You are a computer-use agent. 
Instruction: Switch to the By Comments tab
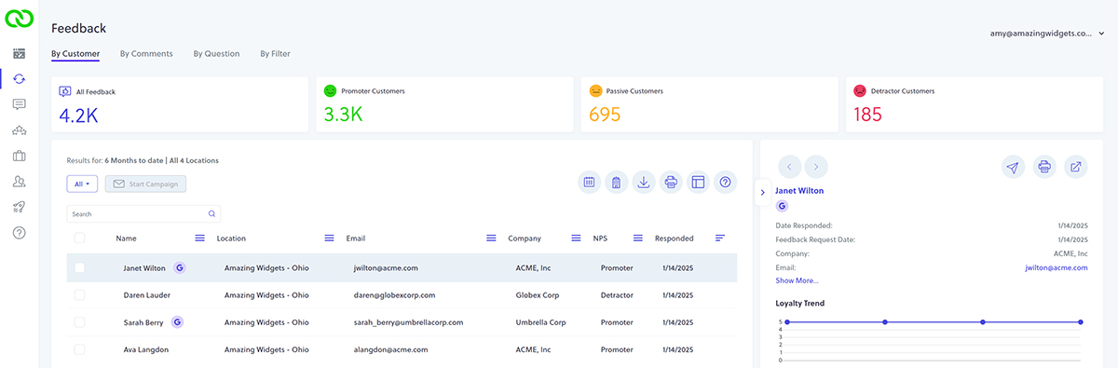pyautogui.click(x=146, y=54)
